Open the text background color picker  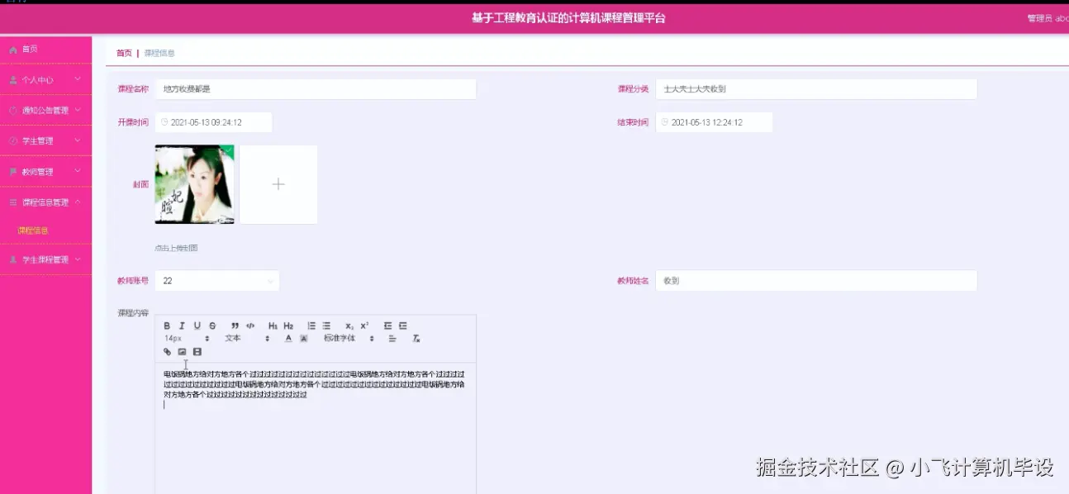tap(303, 339)
